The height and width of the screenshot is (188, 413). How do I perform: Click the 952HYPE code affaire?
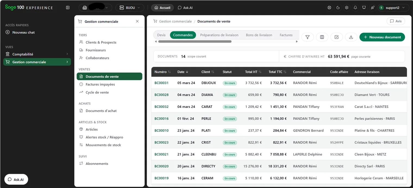pos(337,143)
